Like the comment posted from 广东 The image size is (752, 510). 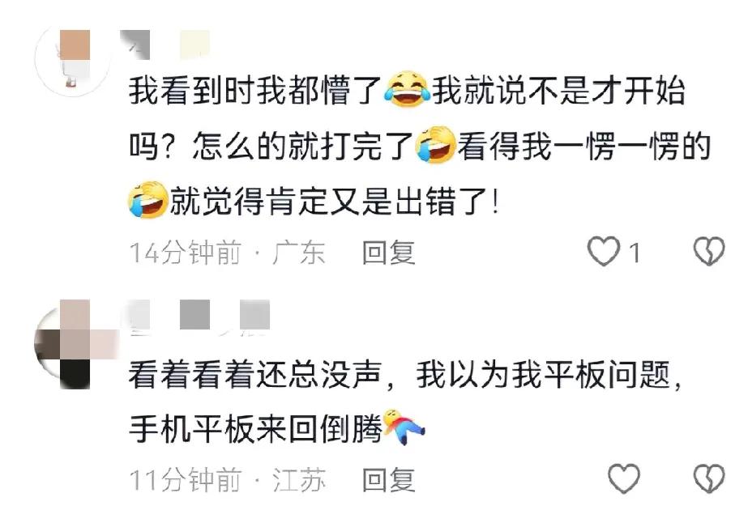[604, 251]
